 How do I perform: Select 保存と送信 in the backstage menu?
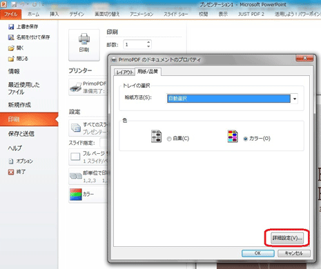coord(21,134)
